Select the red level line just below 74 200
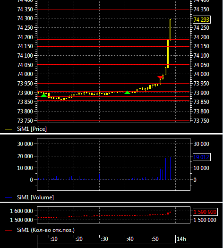 (113, 39)
